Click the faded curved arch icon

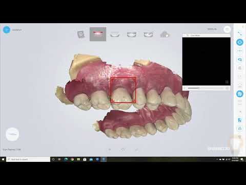[x=240, y=102]
